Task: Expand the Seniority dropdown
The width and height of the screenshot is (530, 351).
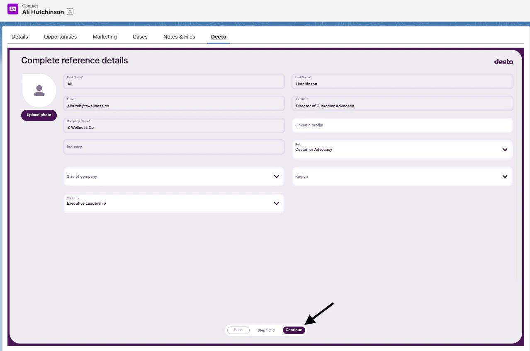Action: click(174, 203)
